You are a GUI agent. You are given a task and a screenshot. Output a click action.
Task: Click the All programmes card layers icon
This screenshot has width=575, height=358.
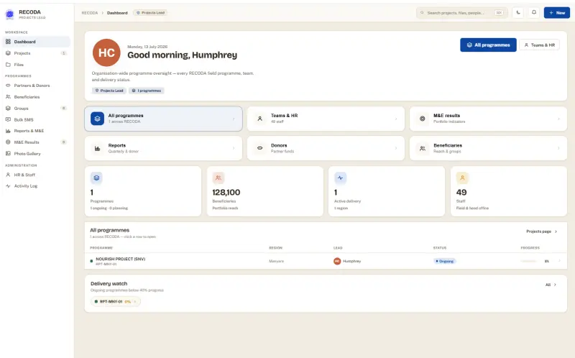tap(97, 119)
